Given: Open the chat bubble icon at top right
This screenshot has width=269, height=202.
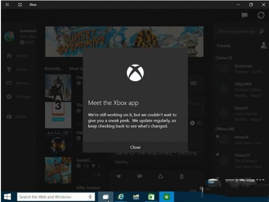Looking at the screenshot, I should (x=245, y=15).
